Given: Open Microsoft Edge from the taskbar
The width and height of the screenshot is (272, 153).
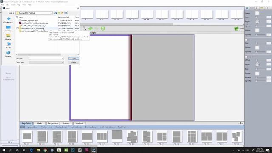Looking at the screenshot, I should click(31, 150).
